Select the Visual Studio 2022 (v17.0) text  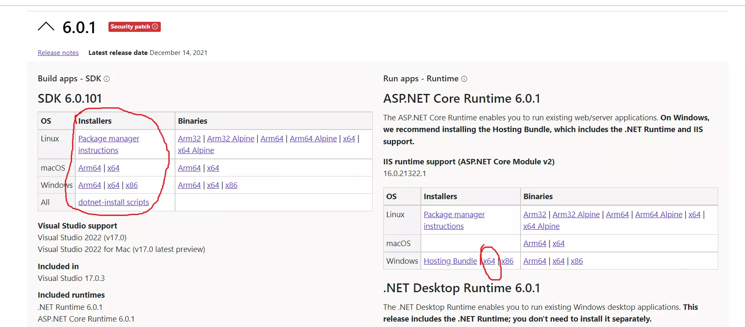[82, 237]
